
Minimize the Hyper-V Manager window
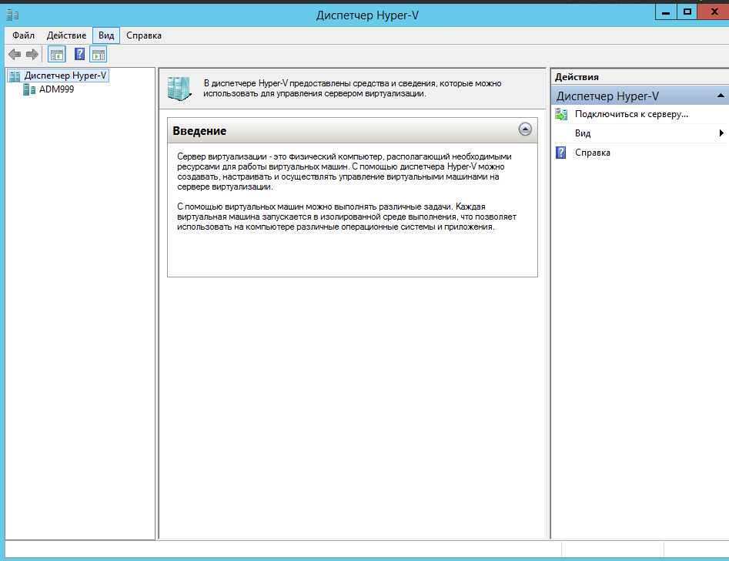point(666,12)
